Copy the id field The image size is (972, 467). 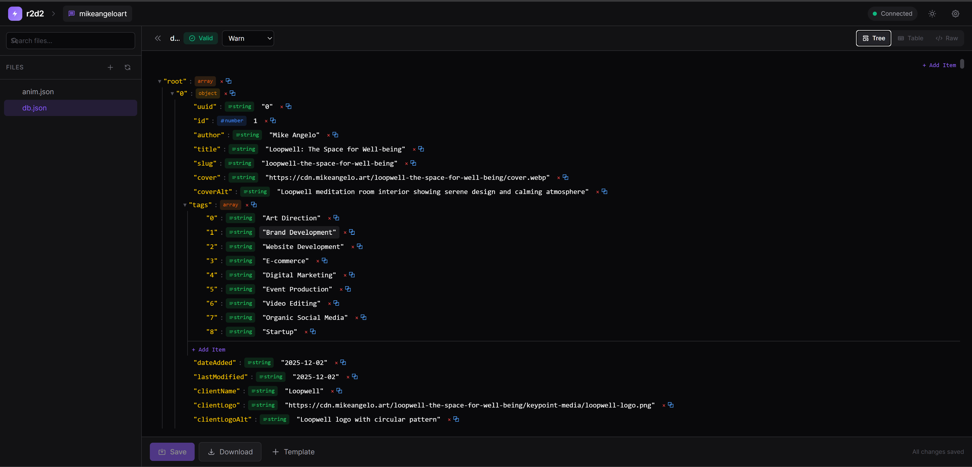tap(273, 121)
